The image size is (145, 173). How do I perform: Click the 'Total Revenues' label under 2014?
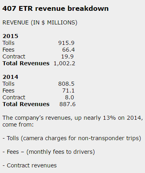(26, 104)
